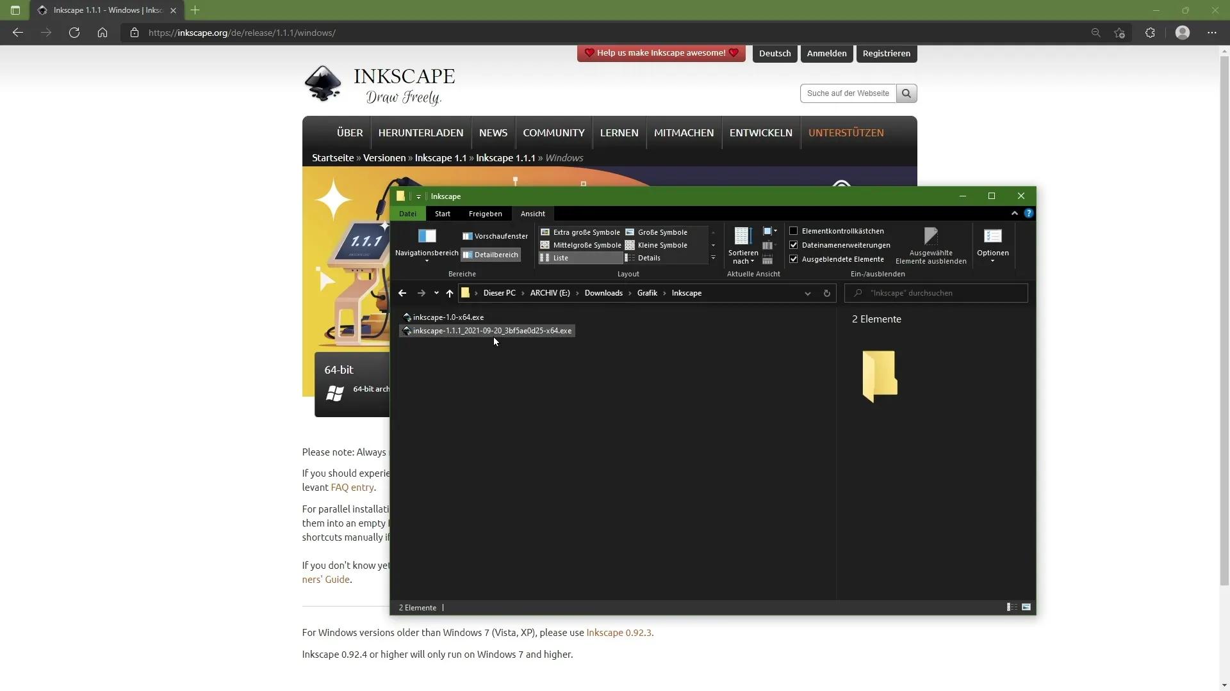Viewport: 1230px width, 691px height.
Task: Click Ausgewählte Elemente ausblenden
Action: coord(931,246)
